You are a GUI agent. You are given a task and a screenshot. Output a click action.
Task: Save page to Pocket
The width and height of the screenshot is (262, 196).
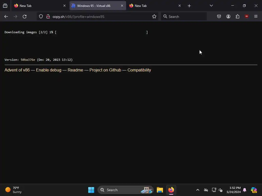coord(219,17)
